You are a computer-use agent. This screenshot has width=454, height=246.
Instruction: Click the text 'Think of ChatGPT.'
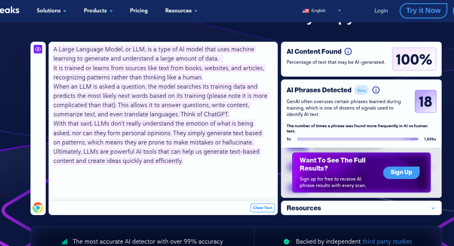(205, 114)
